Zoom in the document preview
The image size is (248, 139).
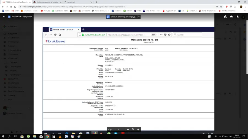[x=138, y=129]
